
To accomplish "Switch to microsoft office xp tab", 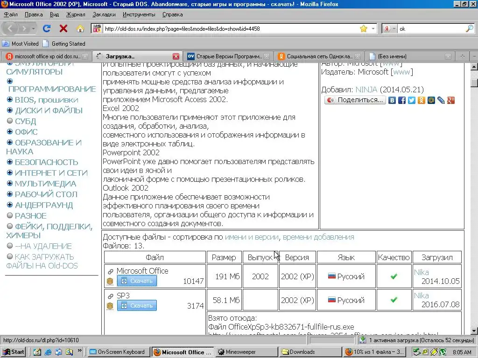I will 47,56.
